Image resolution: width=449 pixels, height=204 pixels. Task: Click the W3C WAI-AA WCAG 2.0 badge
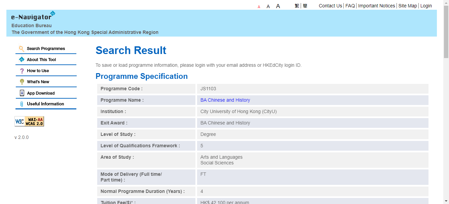(29, 121)
